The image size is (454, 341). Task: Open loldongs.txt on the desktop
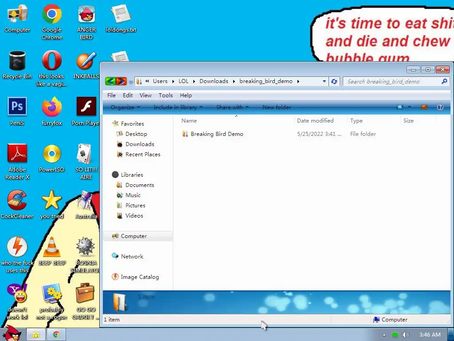[121, 18]
